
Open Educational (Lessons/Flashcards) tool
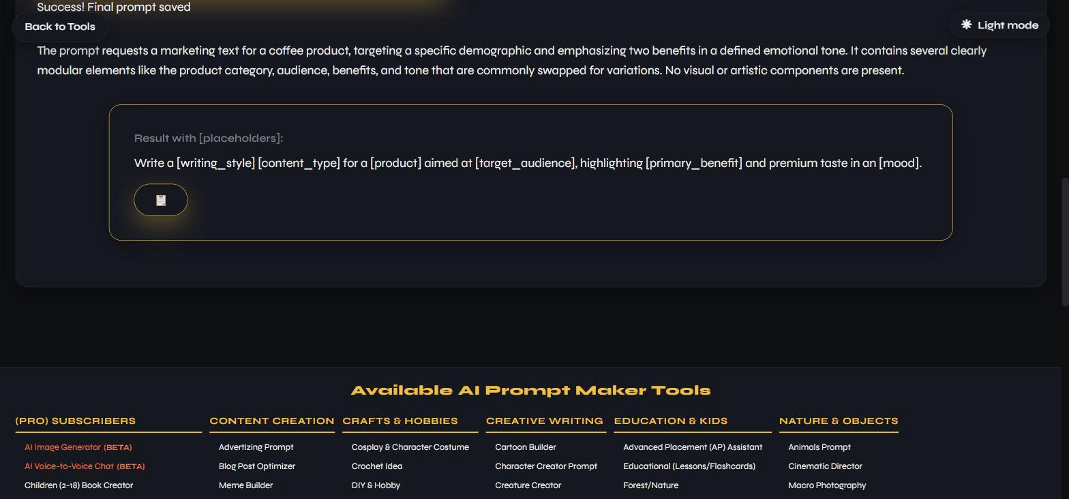point(689,466)
